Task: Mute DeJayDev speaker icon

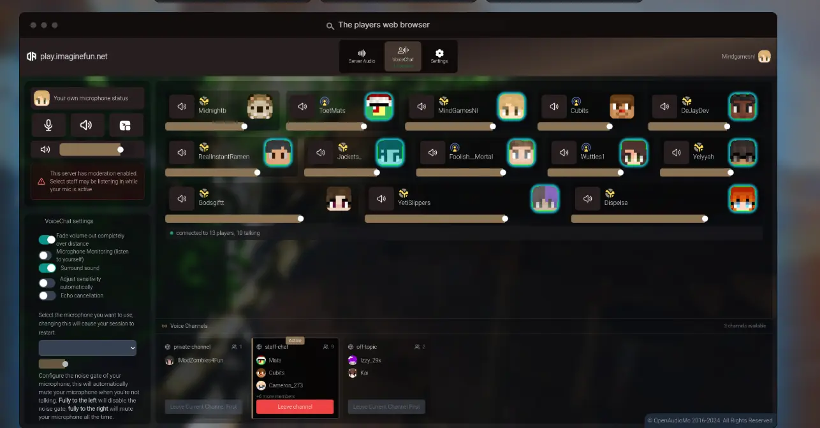Action: 664,106
